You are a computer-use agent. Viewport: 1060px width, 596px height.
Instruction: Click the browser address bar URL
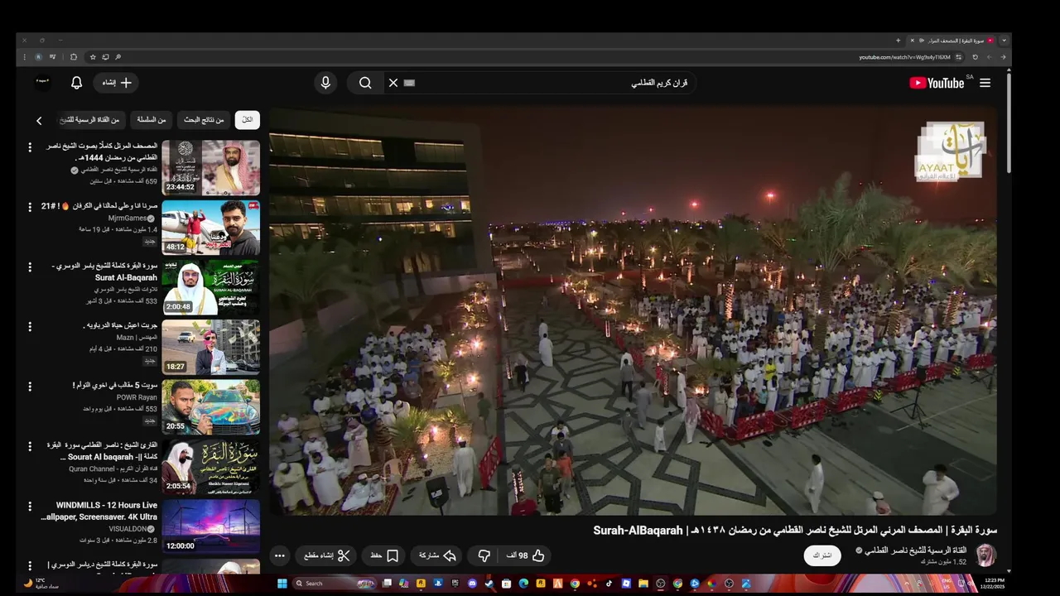(x=904, y=57)
